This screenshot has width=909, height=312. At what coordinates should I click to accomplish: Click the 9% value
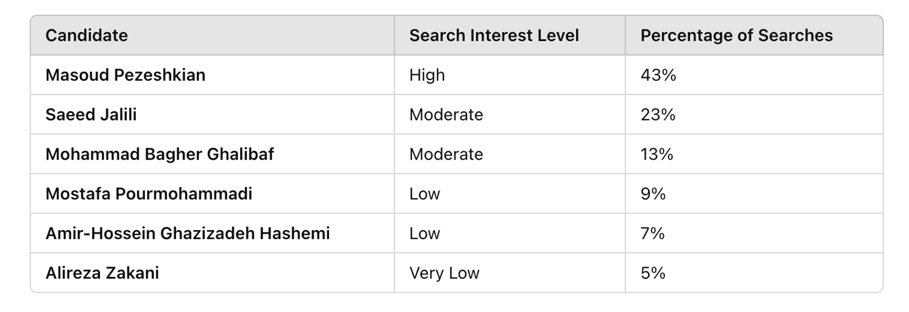coord(653,194)
